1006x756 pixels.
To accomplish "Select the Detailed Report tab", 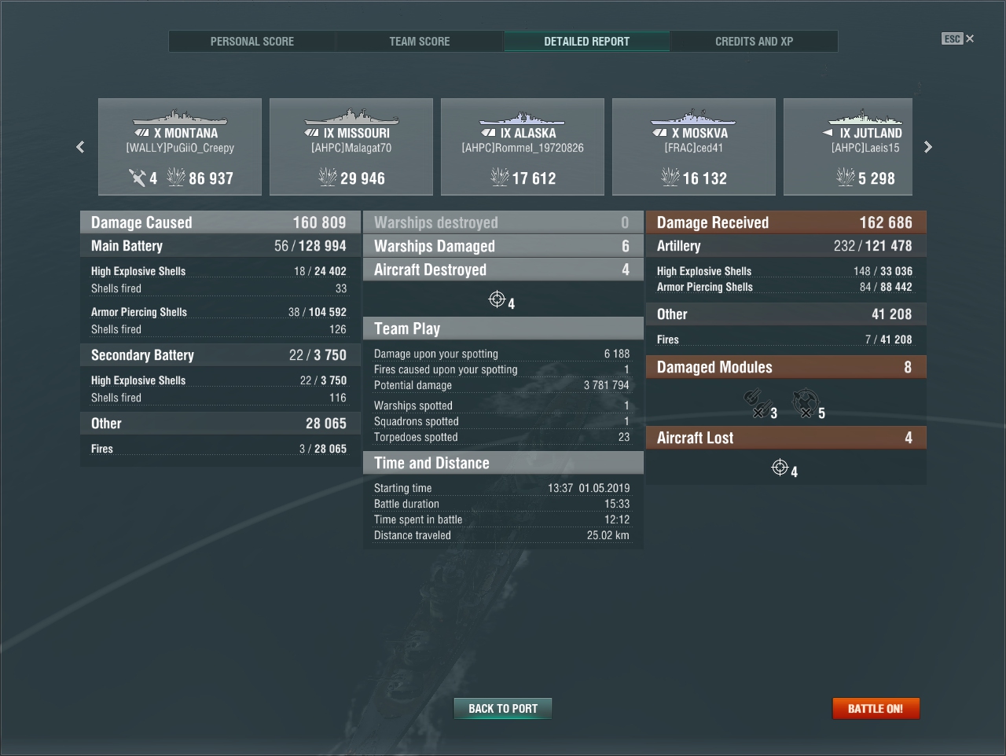I will point(587,41).
